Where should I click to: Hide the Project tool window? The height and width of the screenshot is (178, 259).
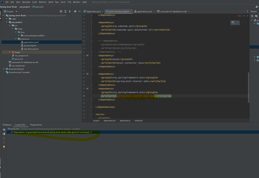click(x=80, y=11)
